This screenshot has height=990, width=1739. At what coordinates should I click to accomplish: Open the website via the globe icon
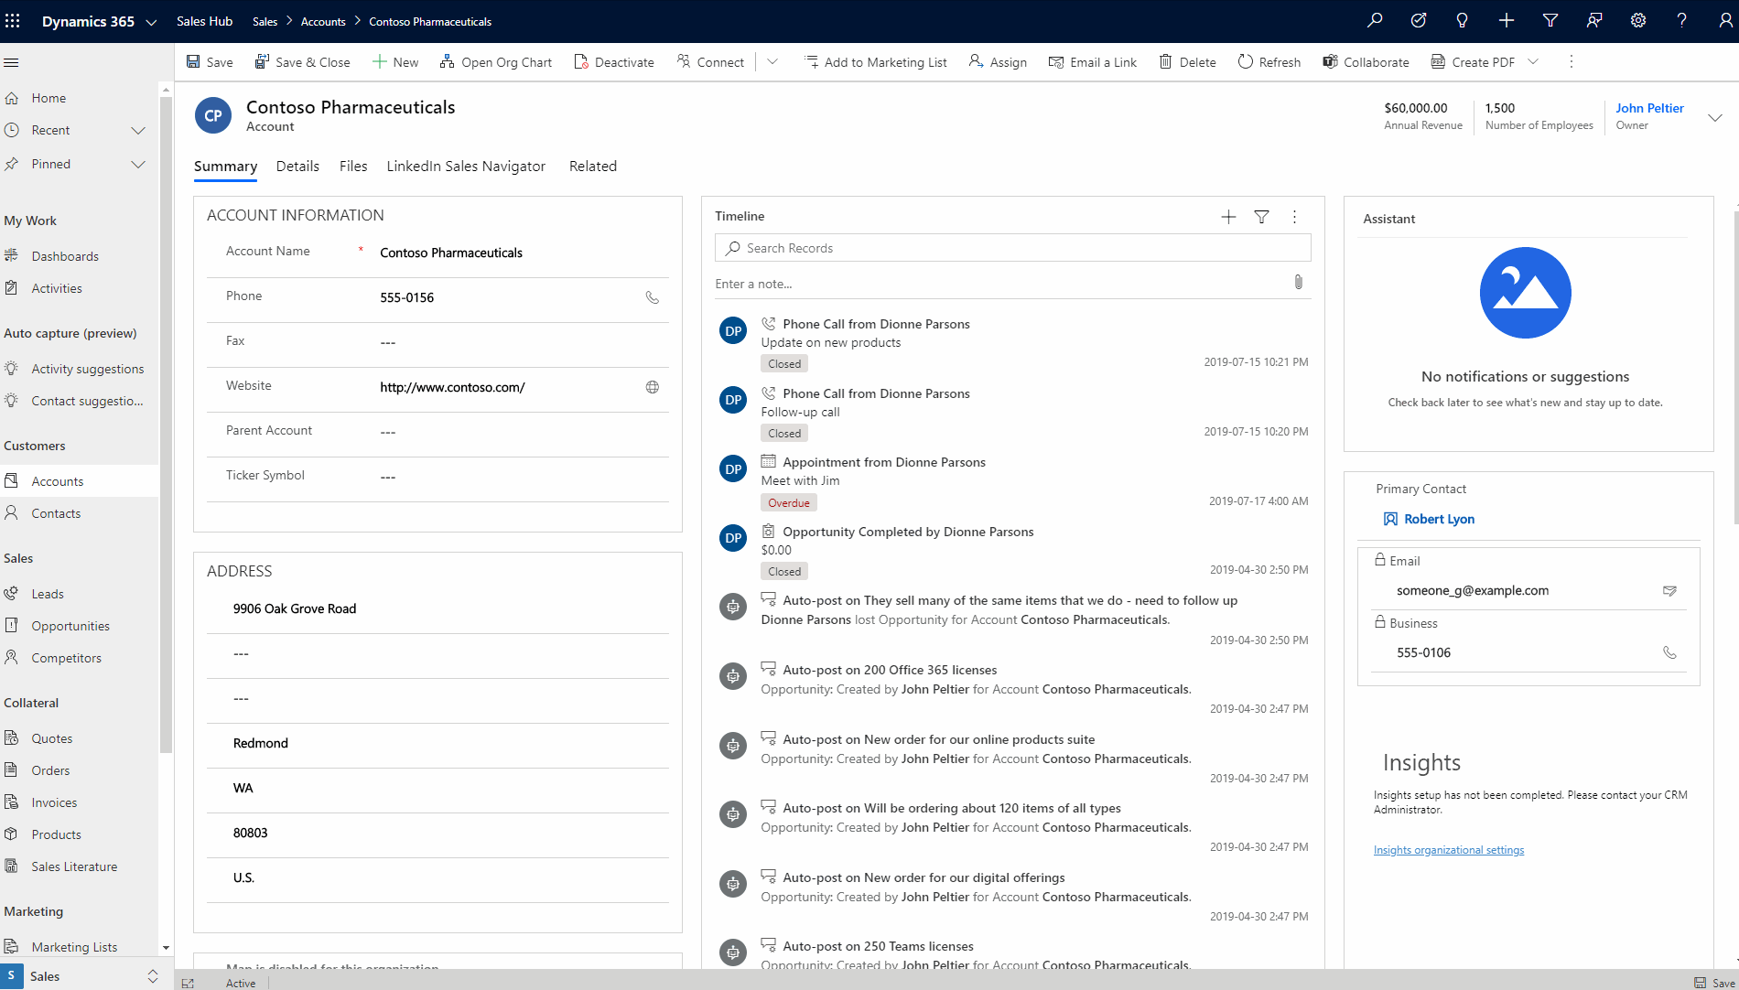[652, 387]
